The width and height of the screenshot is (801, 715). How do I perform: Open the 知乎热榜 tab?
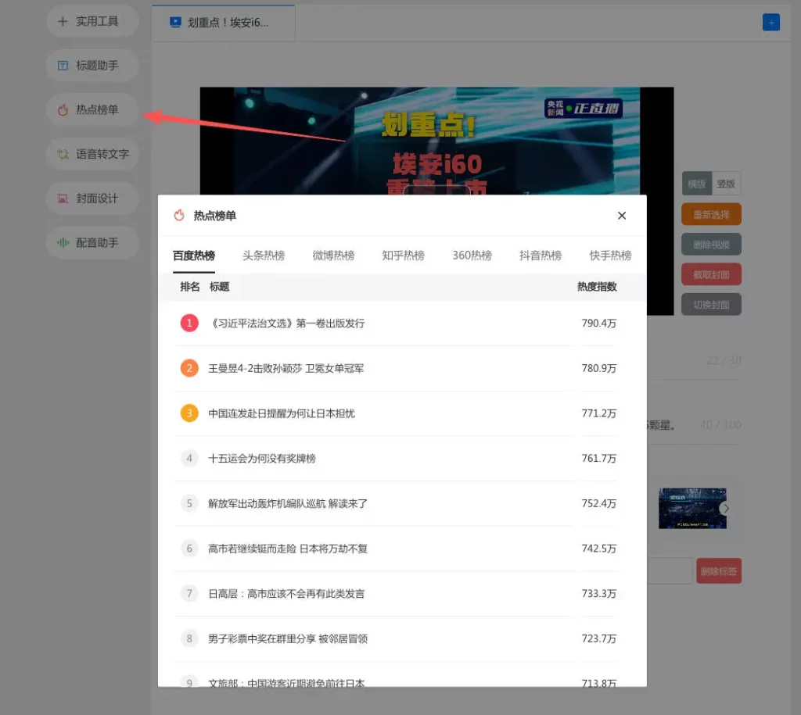403,256
